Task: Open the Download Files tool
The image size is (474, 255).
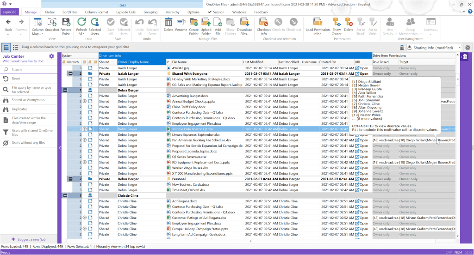Action: [x=244, y=26]
